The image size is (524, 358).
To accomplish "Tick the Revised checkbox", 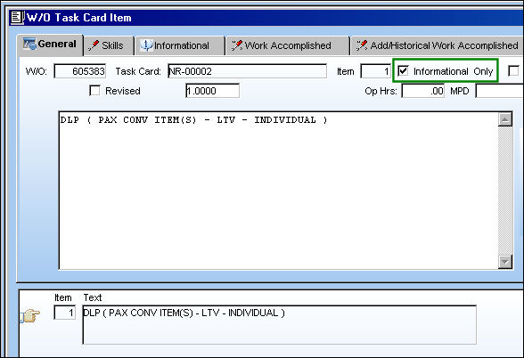I will (94, 91).
